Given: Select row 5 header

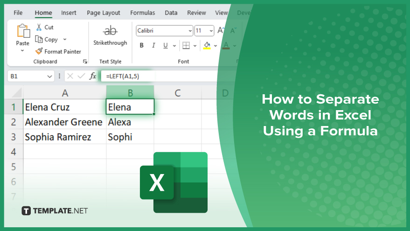Looking at the screenshot, I should point(14,167).
